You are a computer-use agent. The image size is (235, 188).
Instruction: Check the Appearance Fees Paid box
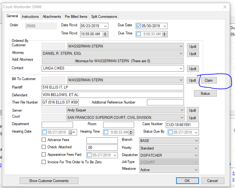44,154
